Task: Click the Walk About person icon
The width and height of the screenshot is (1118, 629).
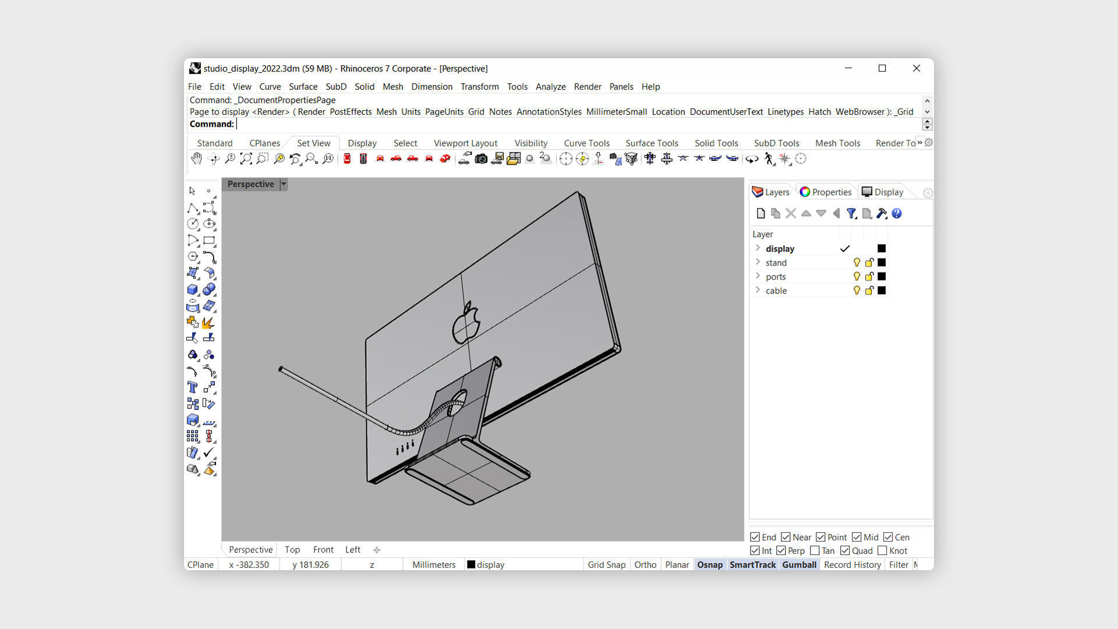Action: pos(769,158)
